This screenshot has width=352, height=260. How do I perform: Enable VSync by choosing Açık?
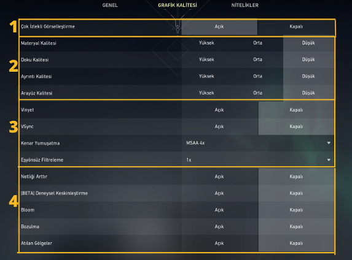(x=219, y=127)
